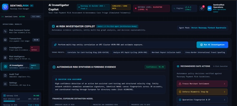Click the Risk Intelligence brain icon
The height and width of the screenshot is (106, 237).
(x=5, y=57)
